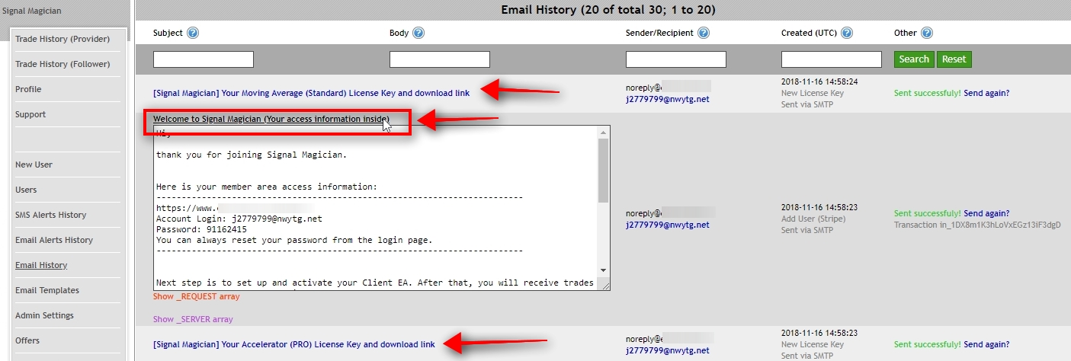The height and width of the screenshot is (361, 1071).
Task: Focus the Subject filter input field
Action: coord(204,59)
